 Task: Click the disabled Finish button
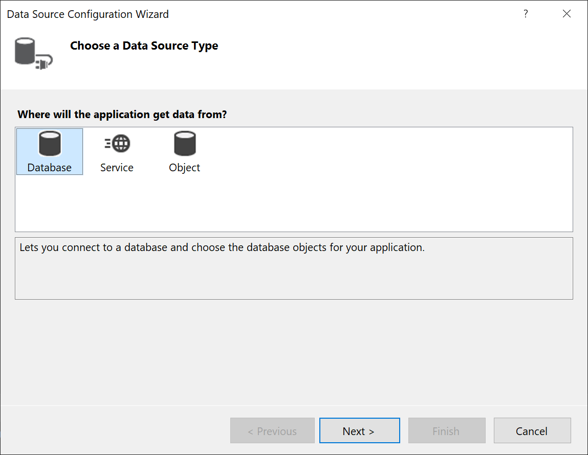click(x=446, y=430)
